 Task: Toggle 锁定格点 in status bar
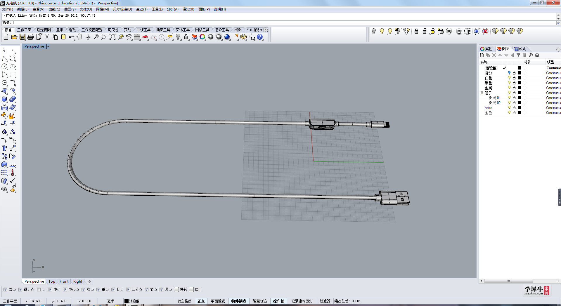click(184, 301)
